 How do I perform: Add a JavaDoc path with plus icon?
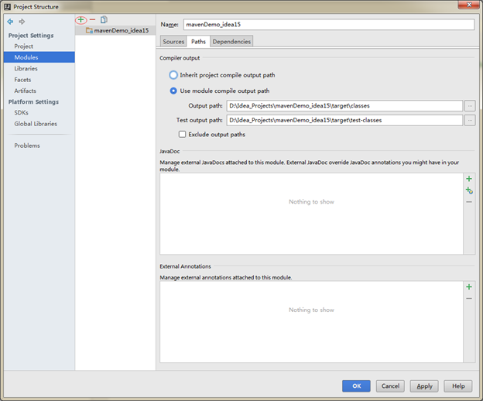click(x=469, y=179)
